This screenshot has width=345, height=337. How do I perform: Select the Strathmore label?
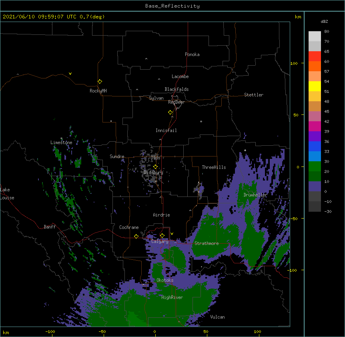click(207, 243)
